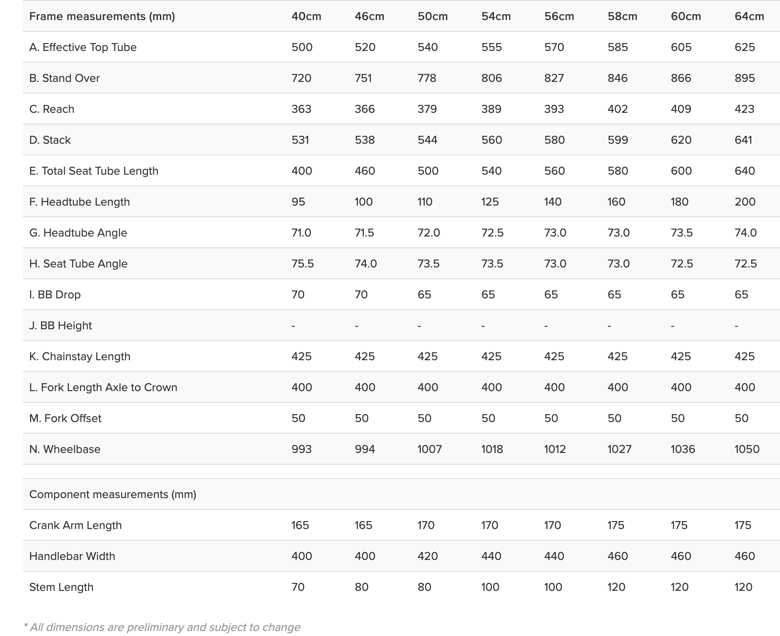Screen dimensions: 780x636
Task: Click the preliminary dimensions footnote text
Action: pyautogui.click(x=162, y=627)
